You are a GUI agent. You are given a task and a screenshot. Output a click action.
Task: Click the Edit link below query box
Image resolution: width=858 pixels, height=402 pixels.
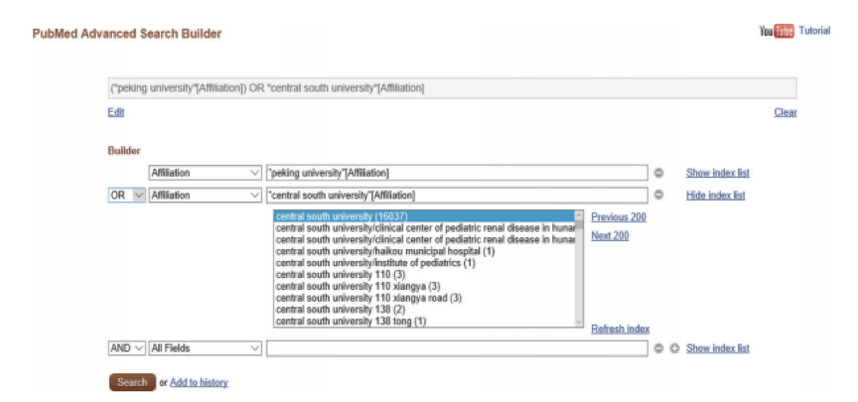115,112
